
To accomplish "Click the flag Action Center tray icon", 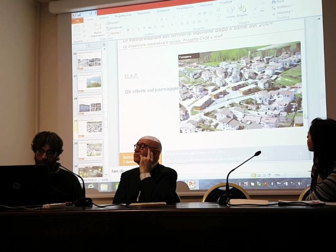I will coord(279,184).
